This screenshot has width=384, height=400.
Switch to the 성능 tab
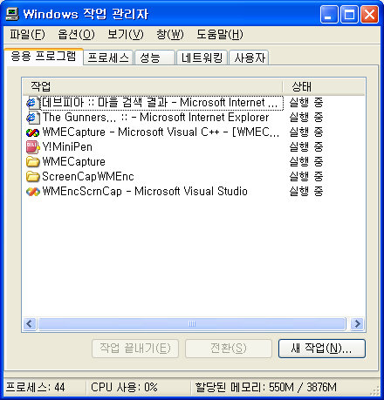(154, 58)
